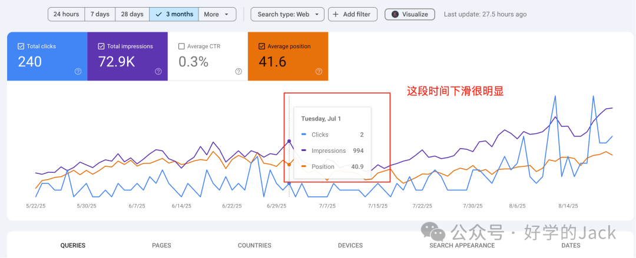Click the 7/22/25 axis date label
The width and height of the screenshot is (636, 258).
[422, 206]
